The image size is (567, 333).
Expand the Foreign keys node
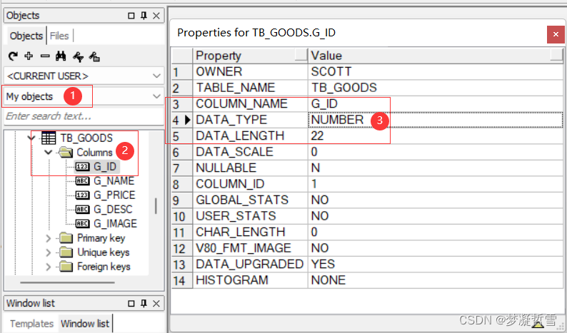[48, 267]
